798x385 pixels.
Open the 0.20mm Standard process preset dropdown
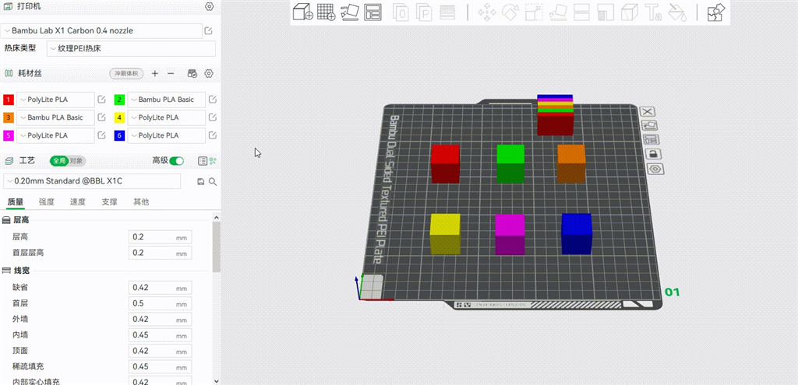(x=92, y=180)
